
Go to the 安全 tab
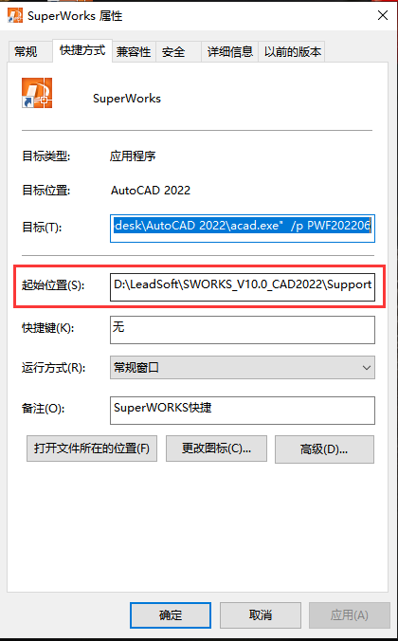pos(173,52)
